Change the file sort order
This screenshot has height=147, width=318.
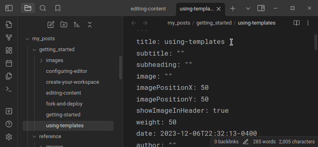coord(77,25)
